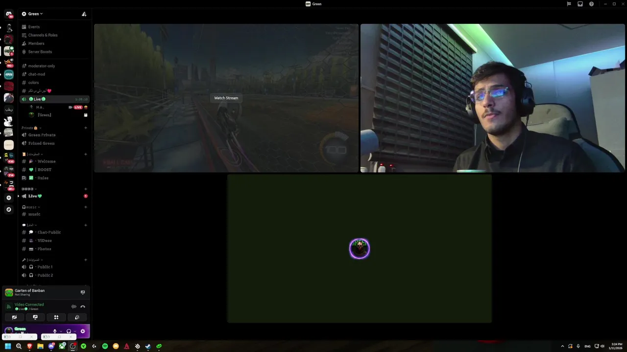The image size is (627, 352).
Task: Open the Discord inbox icon
Action: pos(580,4)
